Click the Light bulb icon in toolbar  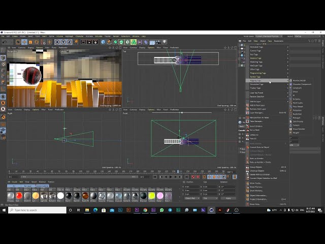tap(165, 42)
